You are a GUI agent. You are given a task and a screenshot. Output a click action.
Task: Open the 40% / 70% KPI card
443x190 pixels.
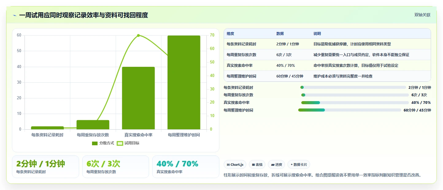click(186, 167)
